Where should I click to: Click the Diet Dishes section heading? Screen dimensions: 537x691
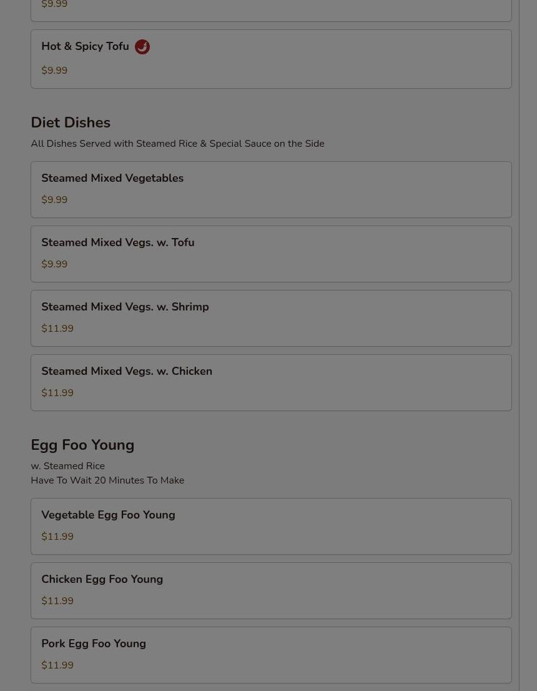point(71,123)
